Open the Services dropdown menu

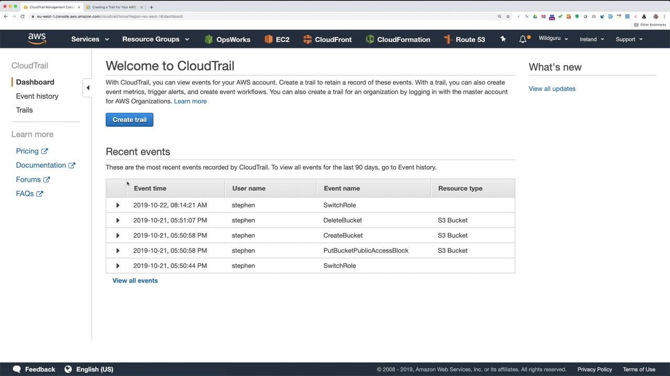coord(90,39)
